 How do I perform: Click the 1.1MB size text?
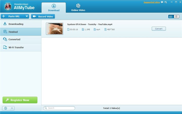(87, 30)
